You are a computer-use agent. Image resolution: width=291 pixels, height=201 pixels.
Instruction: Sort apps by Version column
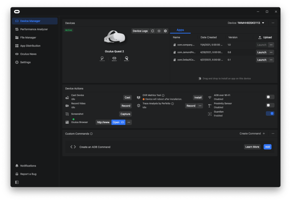coord(233,37)
